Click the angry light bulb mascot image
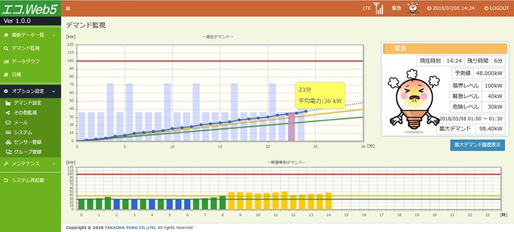Image resolution: width=514 pixels, height=232 pixels. click(414, 100)
